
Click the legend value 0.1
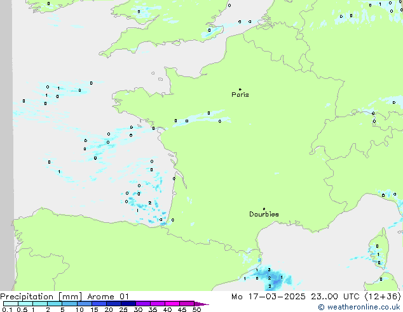coord(7,309)
